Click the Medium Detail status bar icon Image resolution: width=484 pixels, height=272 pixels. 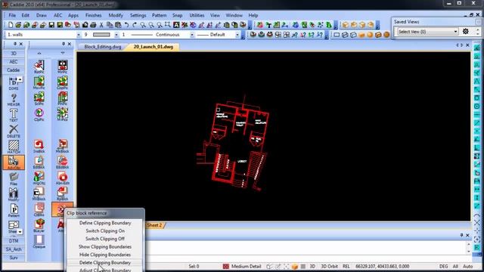point(226,266)
